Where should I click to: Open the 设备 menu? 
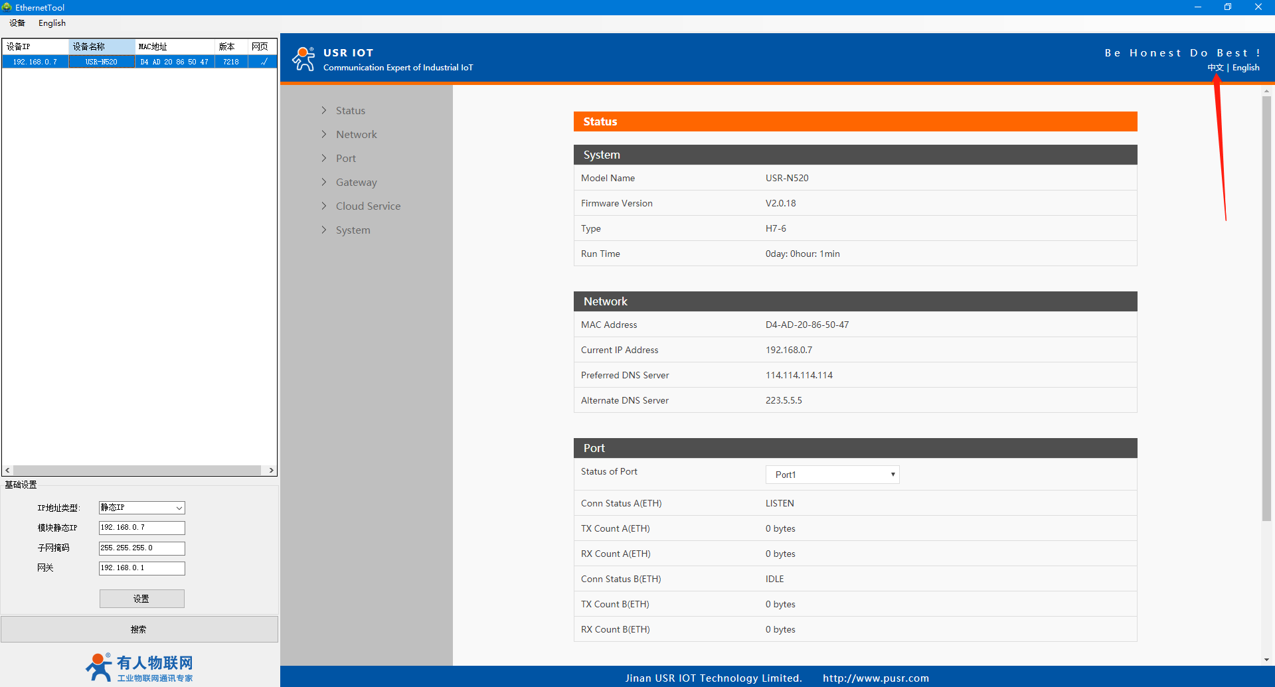[17, 23]
